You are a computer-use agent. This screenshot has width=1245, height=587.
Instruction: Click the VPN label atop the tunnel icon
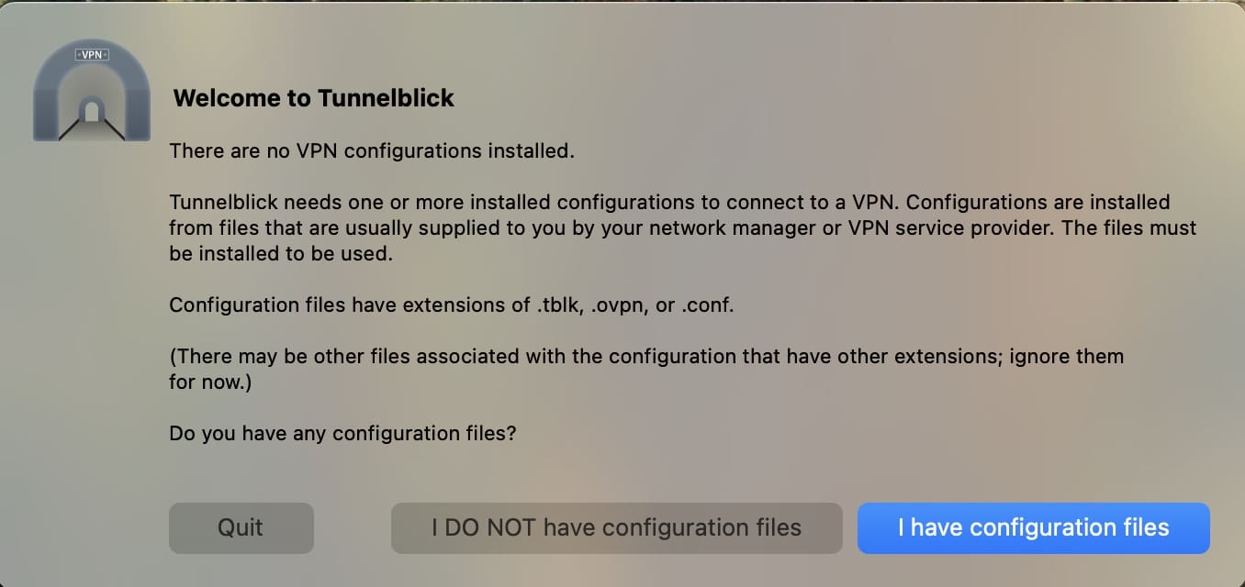tap(91, 55)
